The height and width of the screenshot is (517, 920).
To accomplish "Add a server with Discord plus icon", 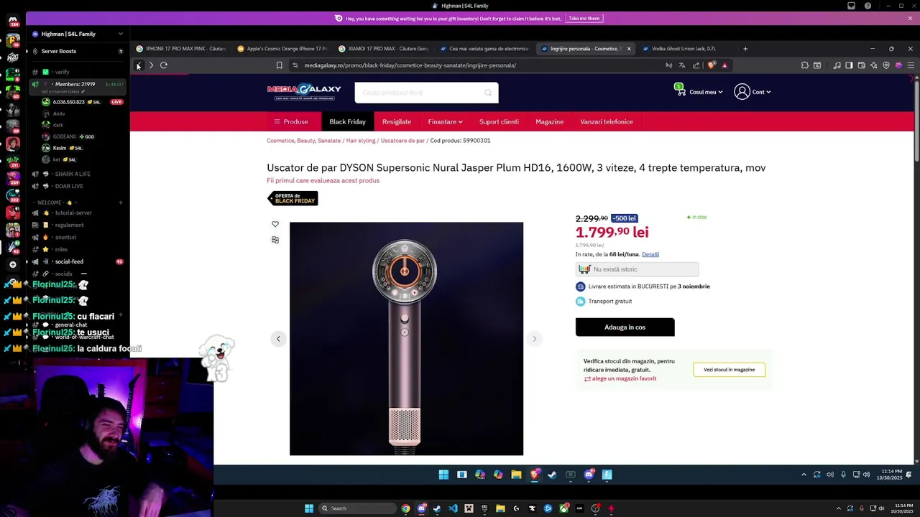I will coord(12,264).
